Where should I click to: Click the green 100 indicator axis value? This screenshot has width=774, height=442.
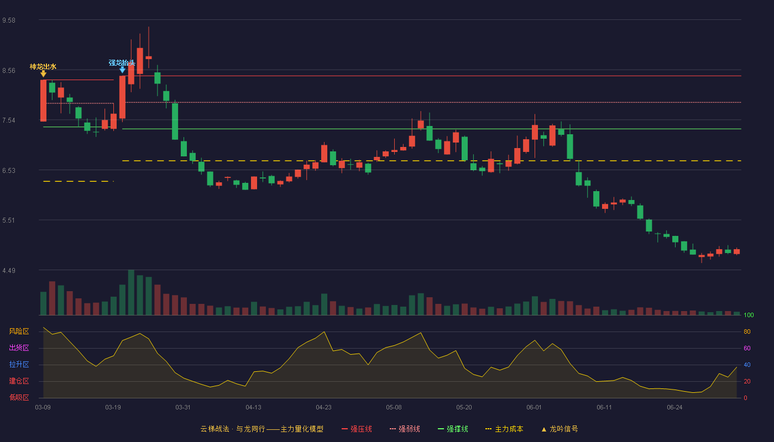(749, 315)
